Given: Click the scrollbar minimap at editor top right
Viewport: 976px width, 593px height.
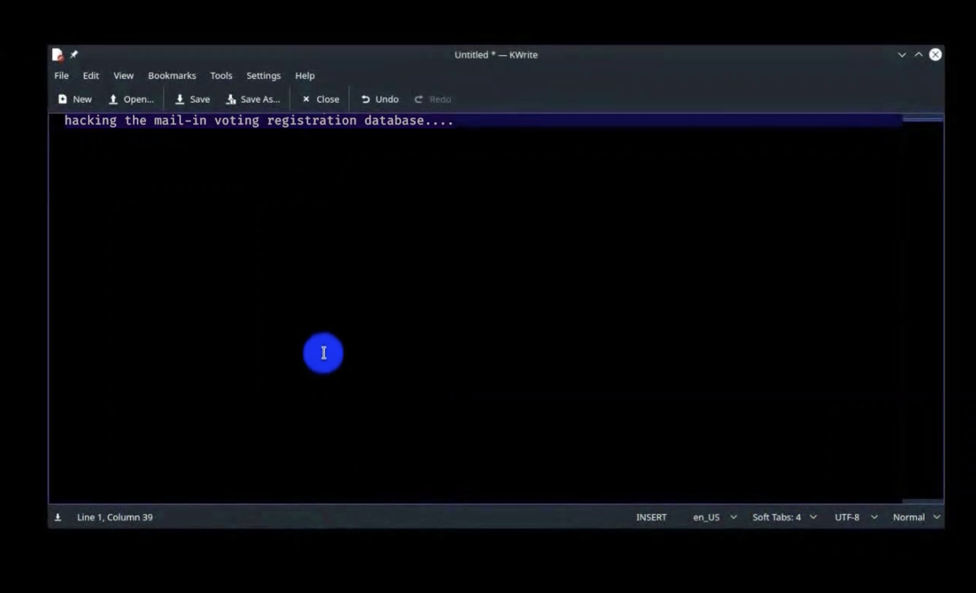Looking at the screenshot, I should (923, 119).
